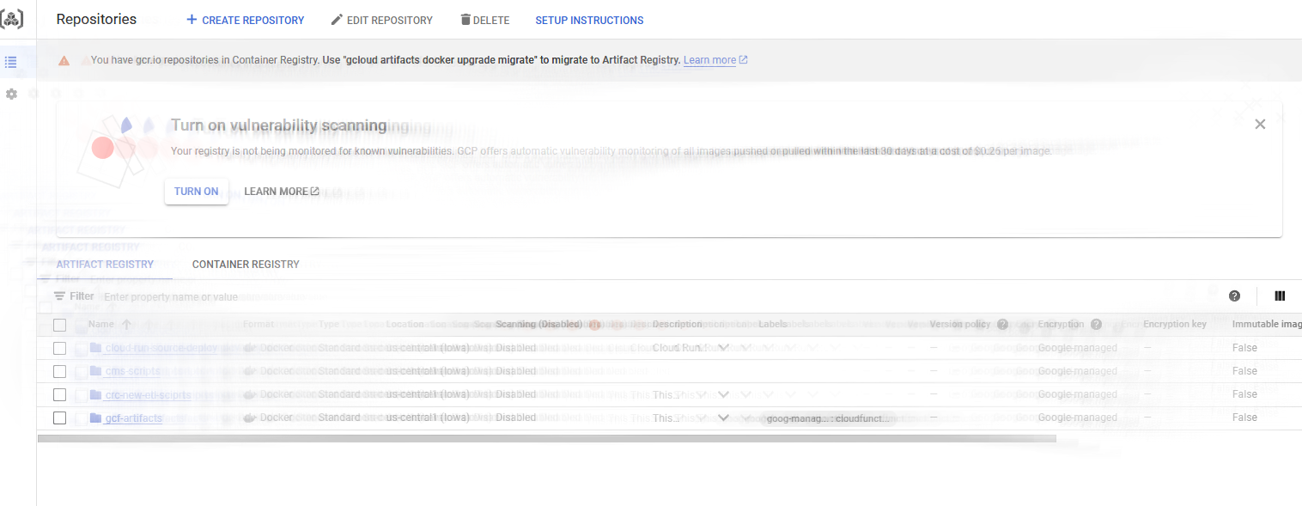Click the folder icon for gcf-artifacts
Viewport: 1302px width, 506px height.
[x=95, y=418]
